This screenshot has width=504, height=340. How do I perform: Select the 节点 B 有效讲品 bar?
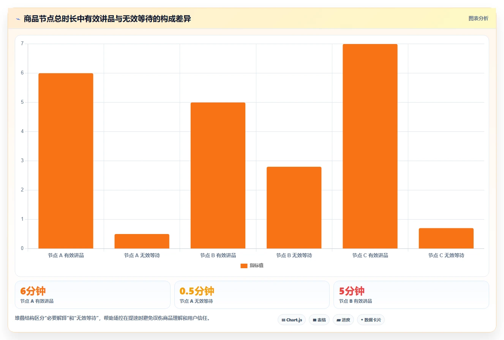coord(218,176)
